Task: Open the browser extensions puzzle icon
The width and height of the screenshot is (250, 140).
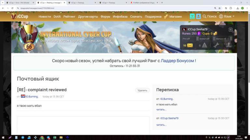Action: click(231, 8)
